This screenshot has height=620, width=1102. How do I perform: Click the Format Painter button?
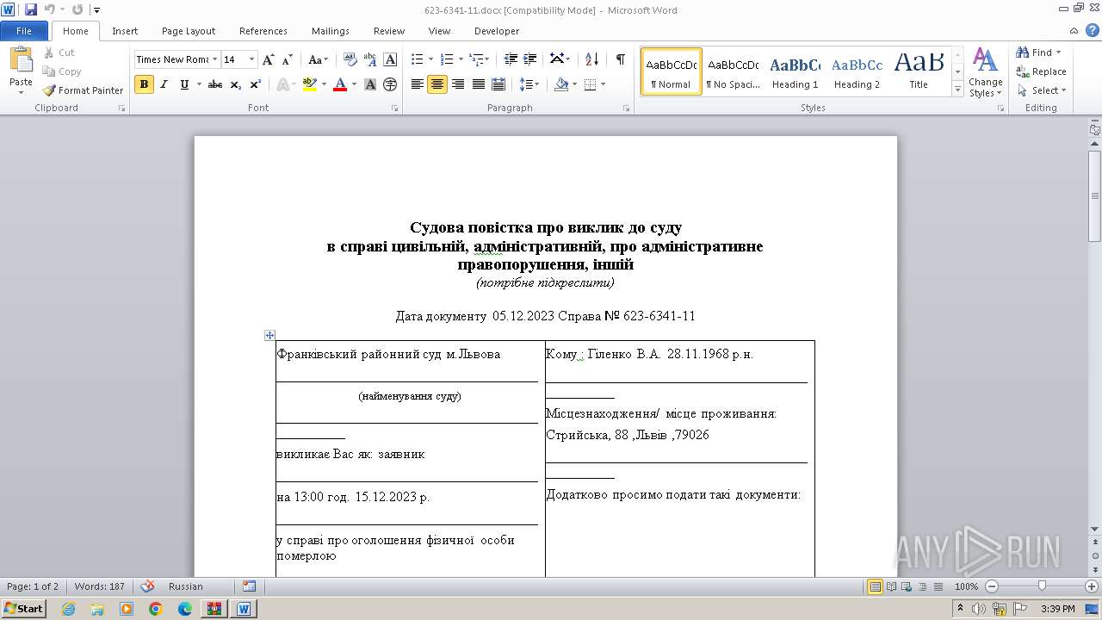pos(83,90)
